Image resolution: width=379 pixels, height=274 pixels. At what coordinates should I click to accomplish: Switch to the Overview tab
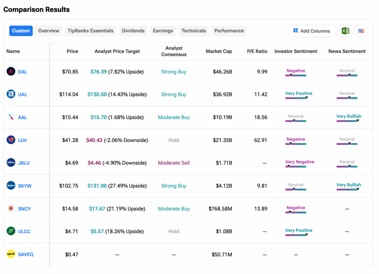click(x=49, y=31)
